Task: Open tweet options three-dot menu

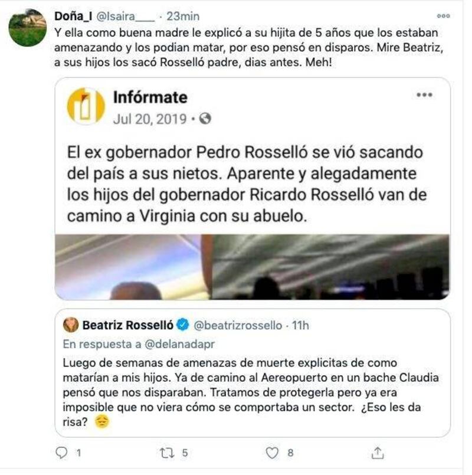Action: [x=442, y=16]
